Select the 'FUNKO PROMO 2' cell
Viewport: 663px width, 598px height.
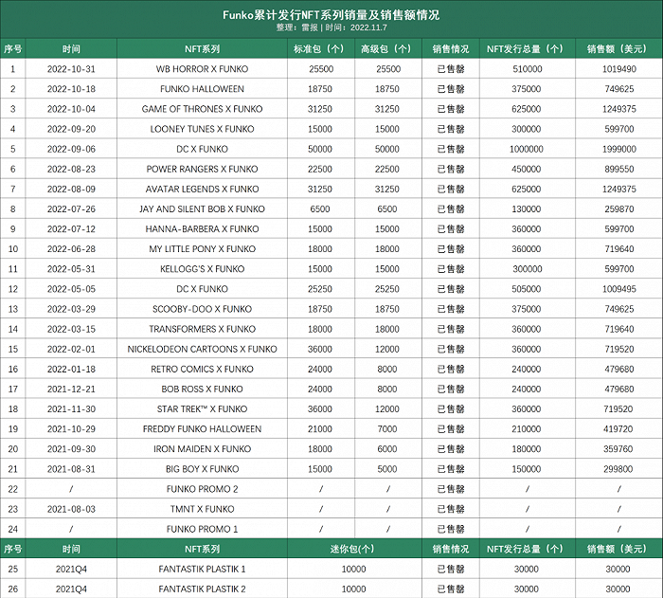point(202,489)
